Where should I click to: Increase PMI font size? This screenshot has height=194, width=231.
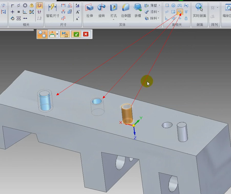pyautogui.click(x=78, y=12)
